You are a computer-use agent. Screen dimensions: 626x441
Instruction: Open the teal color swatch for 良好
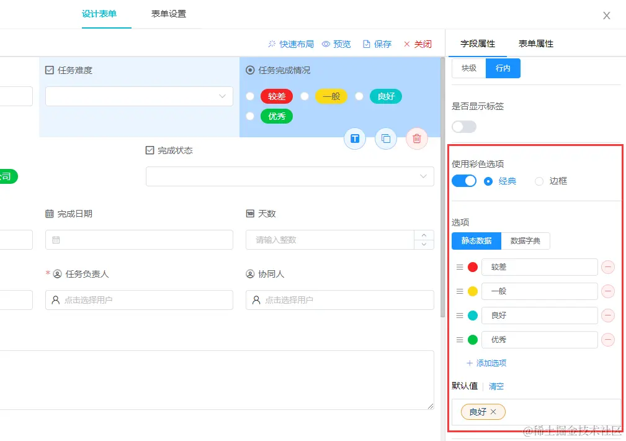(x=473, y=316)
